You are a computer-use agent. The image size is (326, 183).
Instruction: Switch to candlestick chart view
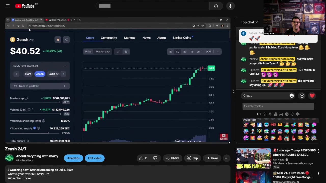pos(126,52)
